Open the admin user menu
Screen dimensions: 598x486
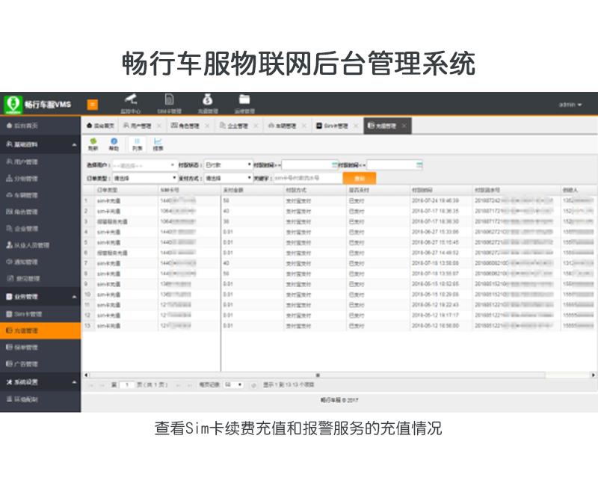tap(570, 105)
